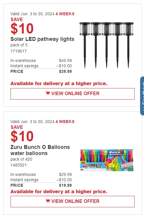Screen dimensions: 144x217
Task: Select the Zuru Bunch O Balloons title
Action: pyautogui.click(x=40, y=150)
